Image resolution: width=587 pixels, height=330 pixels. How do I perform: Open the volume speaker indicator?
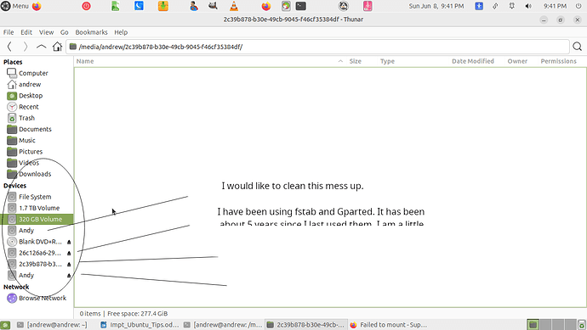528,6
